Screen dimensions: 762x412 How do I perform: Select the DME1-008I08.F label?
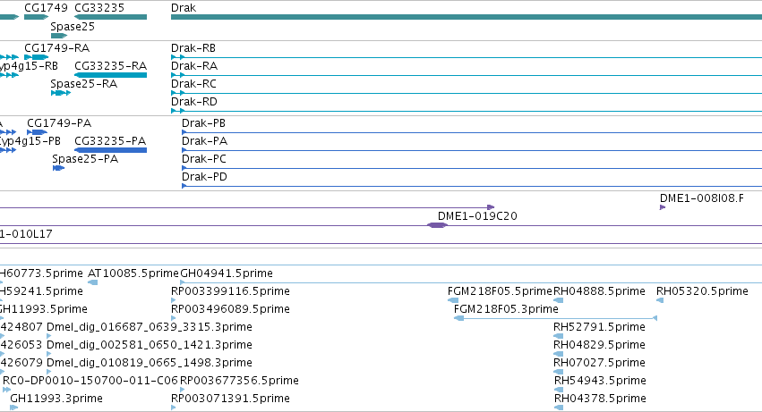point(702,198)
